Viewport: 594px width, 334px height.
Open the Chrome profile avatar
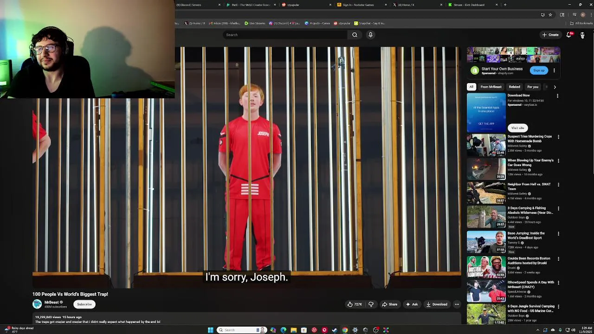(x=583, y=15)
